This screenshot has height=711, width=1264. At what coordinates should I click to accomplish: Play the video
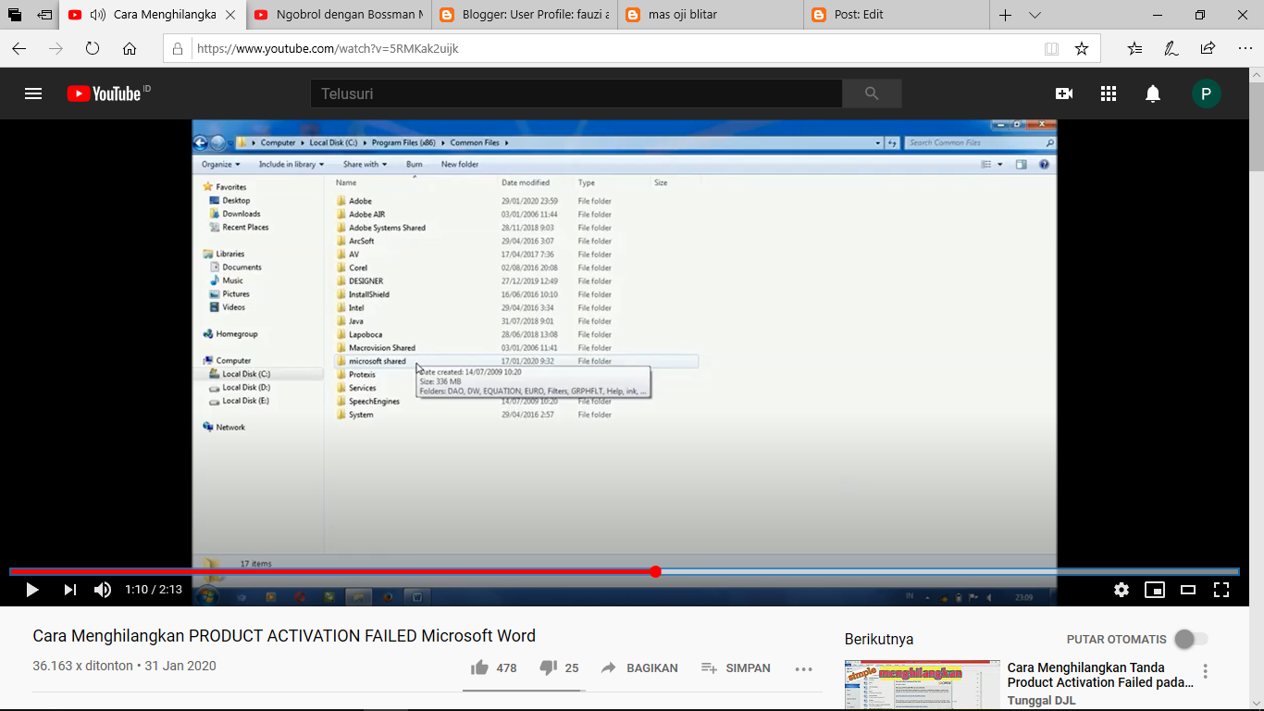[x=31, y=590]
